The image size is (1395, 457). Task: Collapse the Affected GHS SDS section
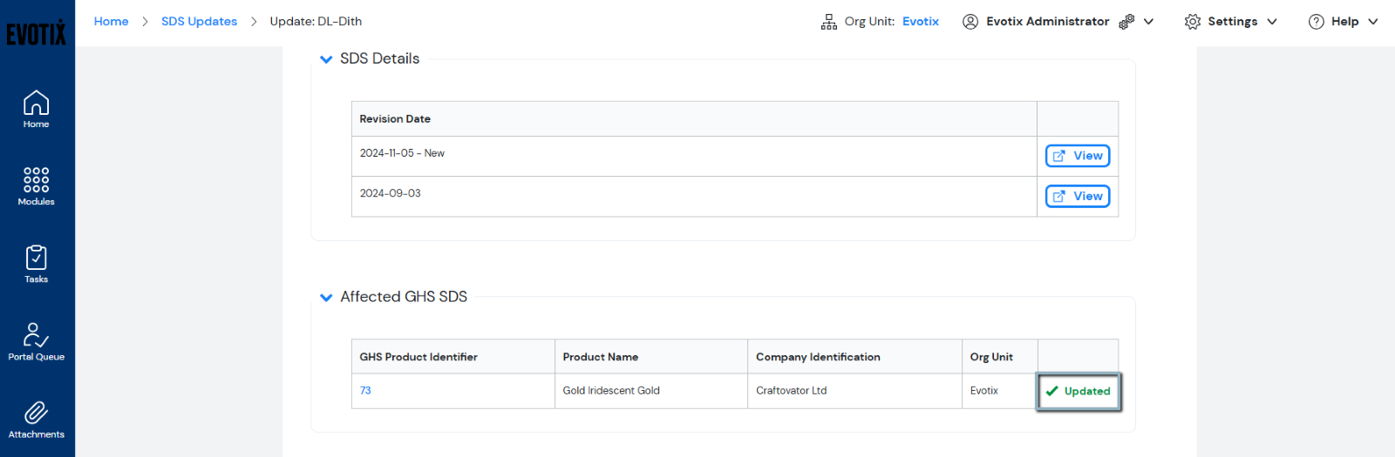[x=326, y=298]
